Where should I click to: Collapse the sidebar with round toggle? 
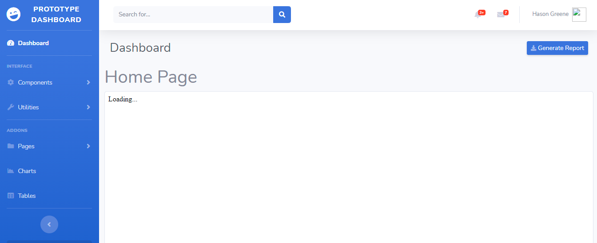click(x=49, y=224)
